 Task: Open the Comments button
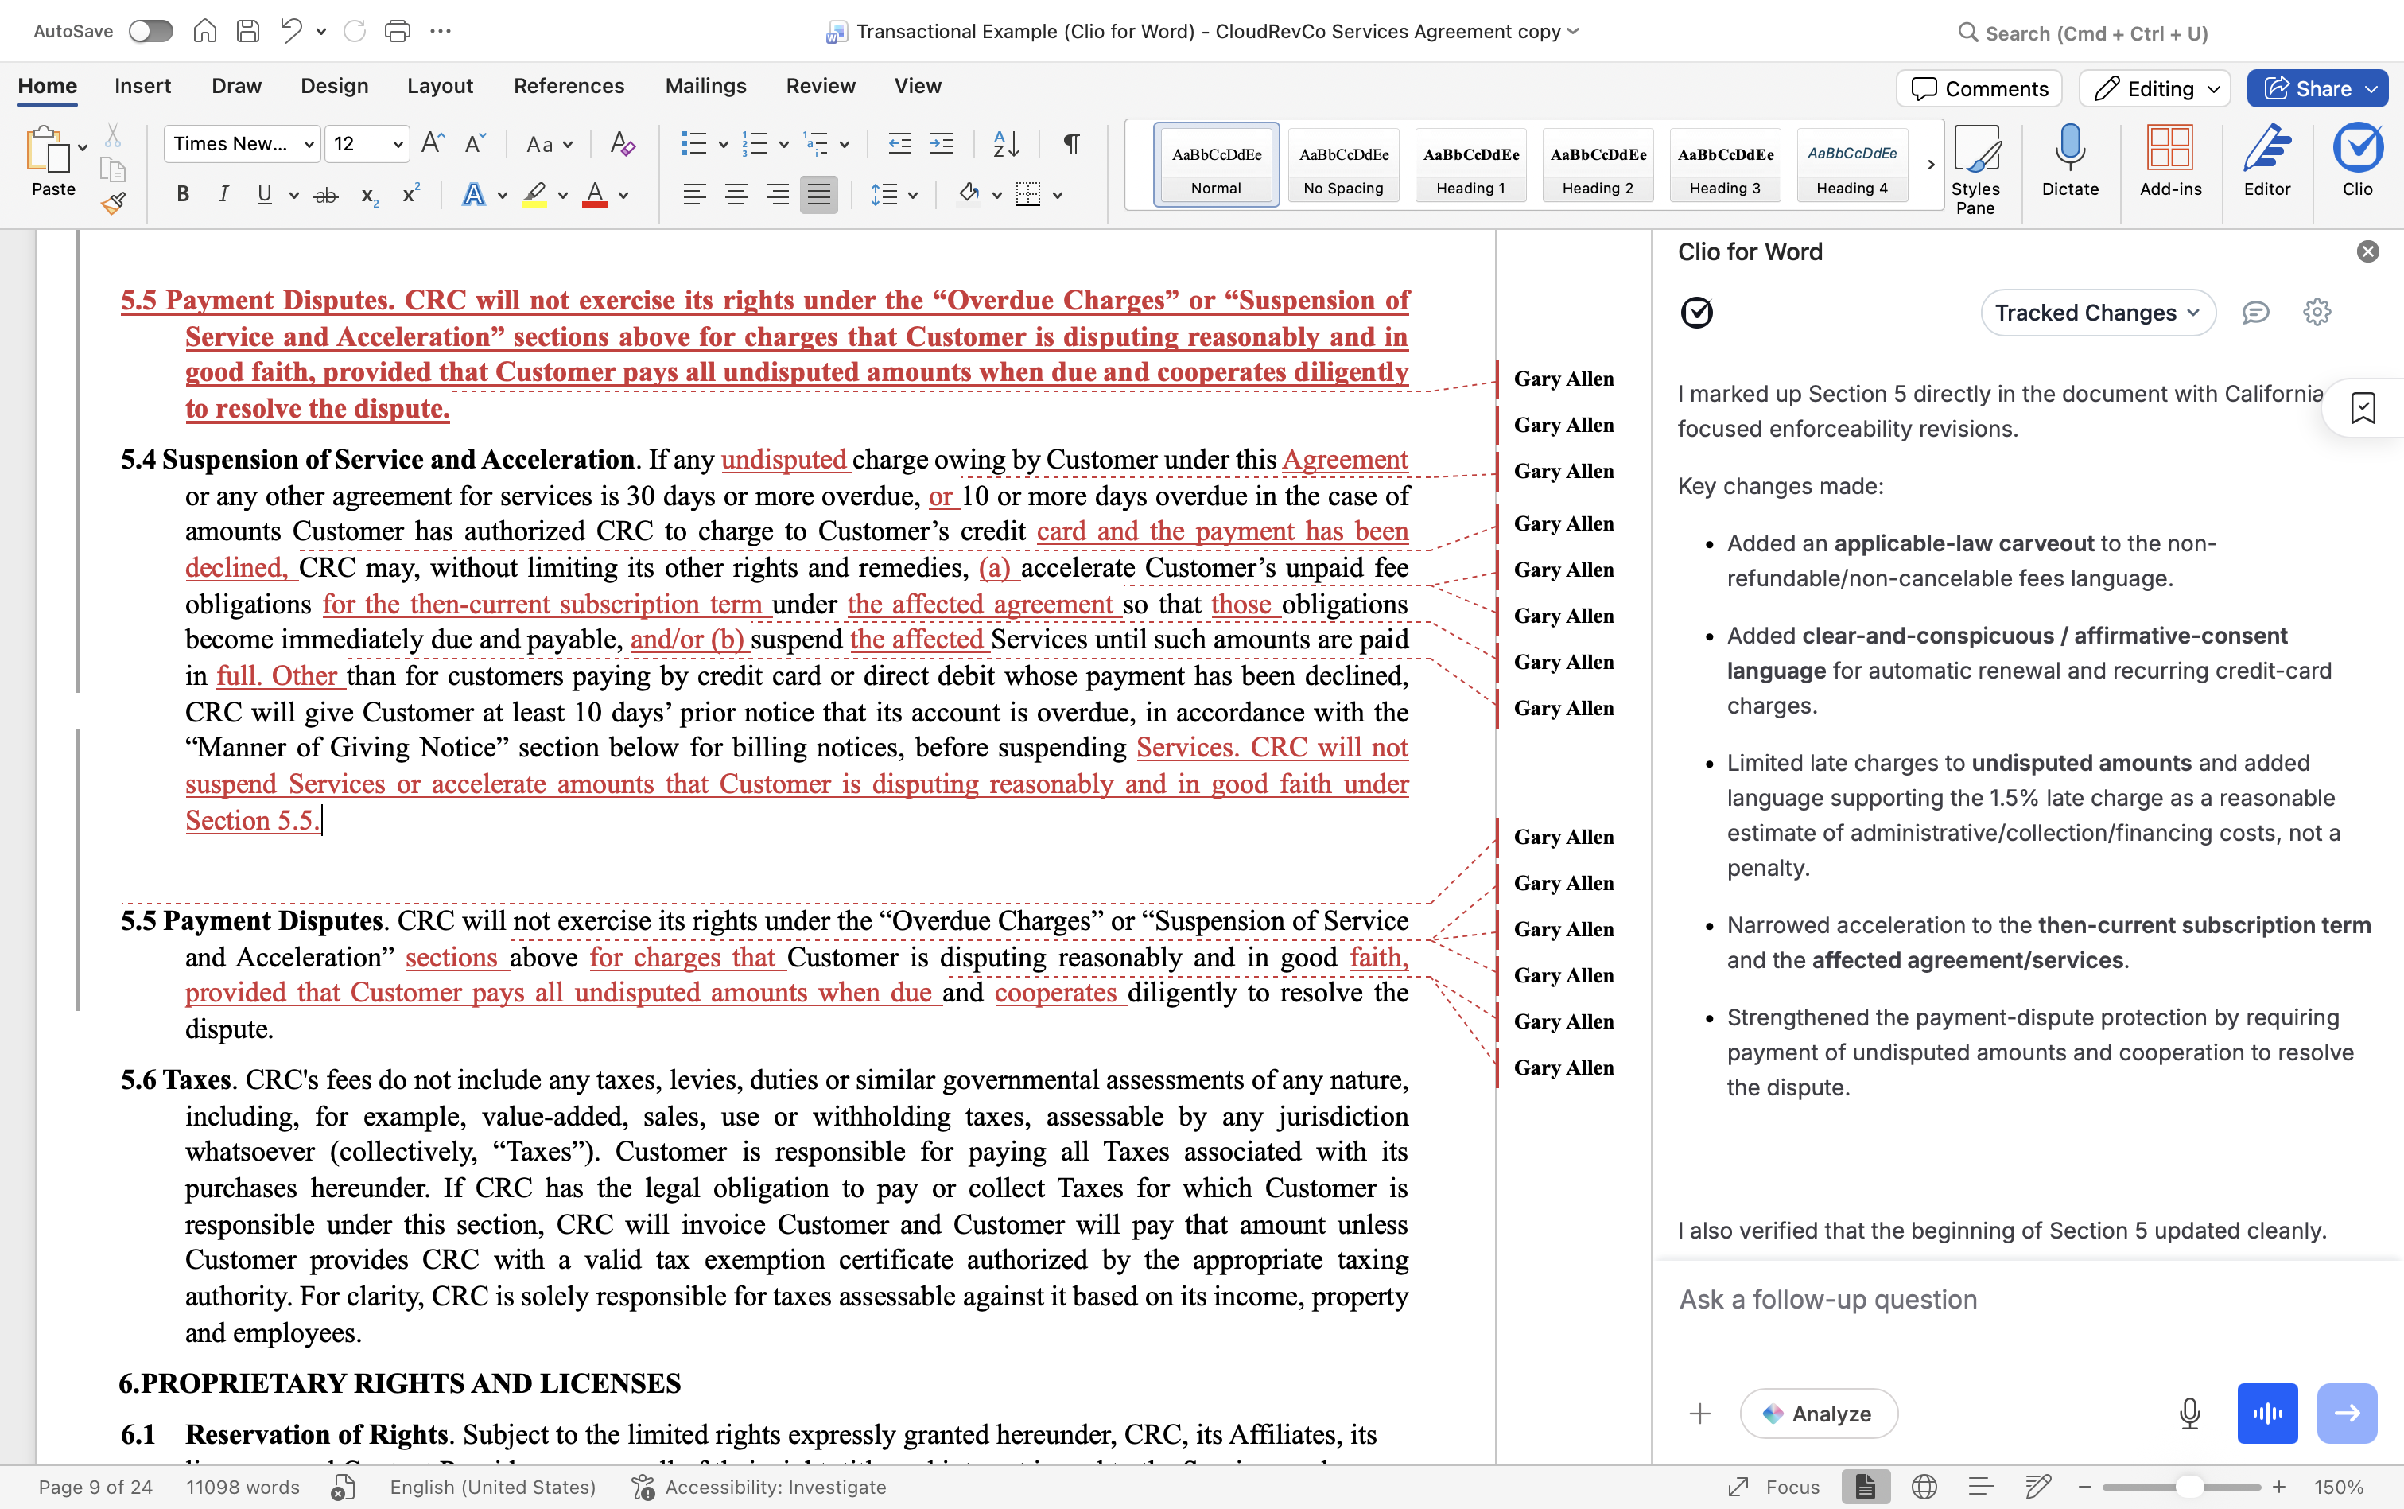click(1979, 88)
